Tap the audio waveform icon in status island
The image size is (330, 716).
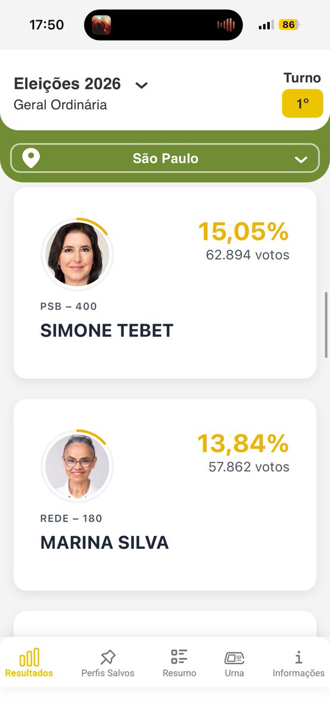(x=226, y=25)
